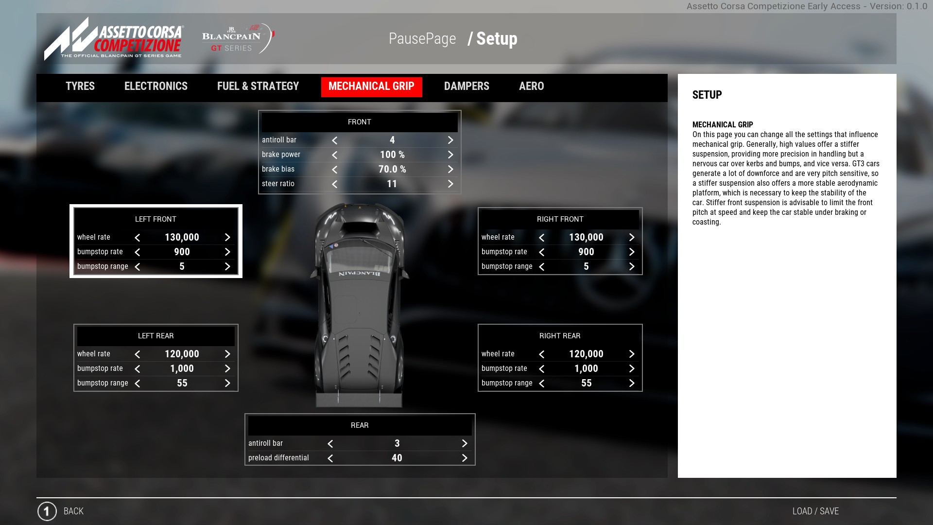This screenshot has height=525, width=933.
Task: Decrease left front bumpstop rate
Action: point(138,252)
